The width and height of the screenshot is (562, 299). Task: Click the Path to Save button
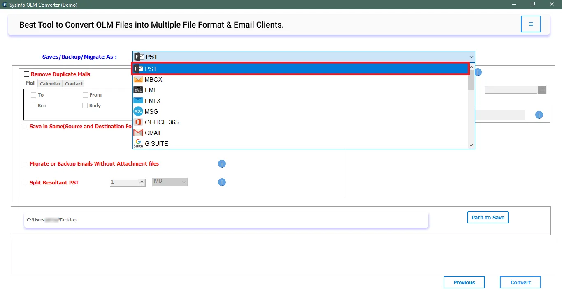point(488,217)
